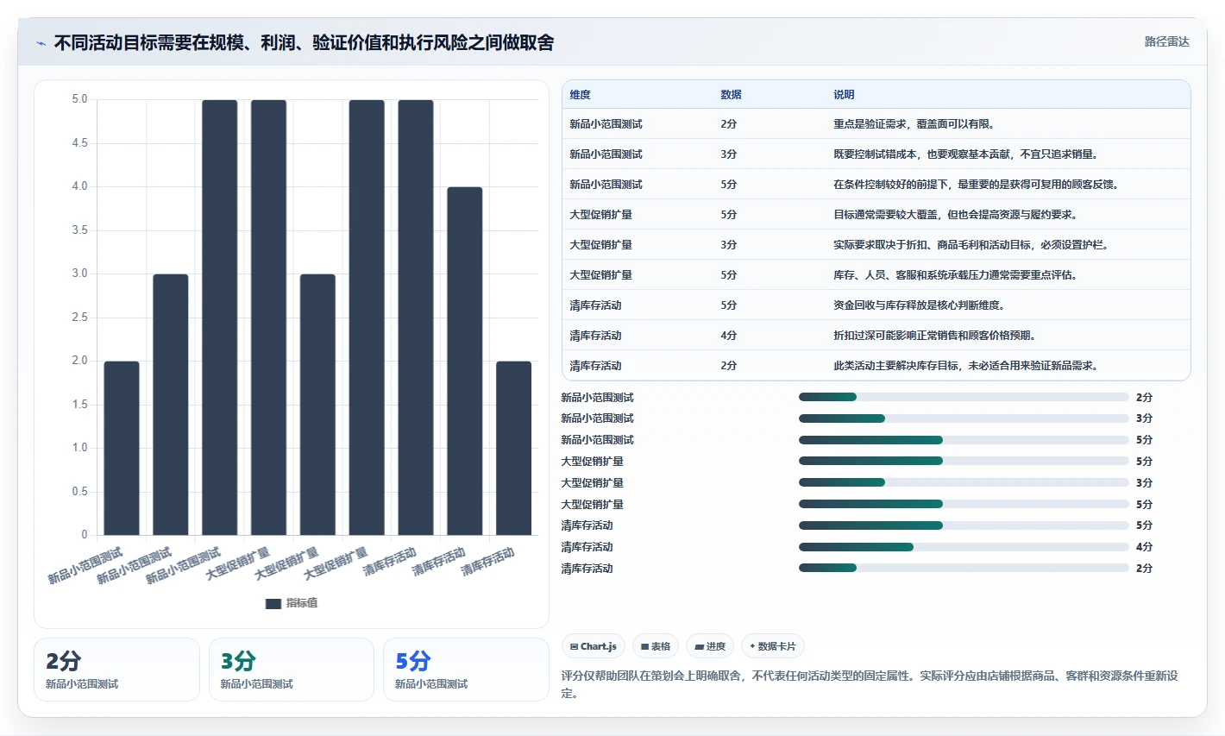The height and width of the screenshot is (736, 1225).
Task: Click the 新品小范围测试 chart bar at 2.0
Action: point(122,448)
